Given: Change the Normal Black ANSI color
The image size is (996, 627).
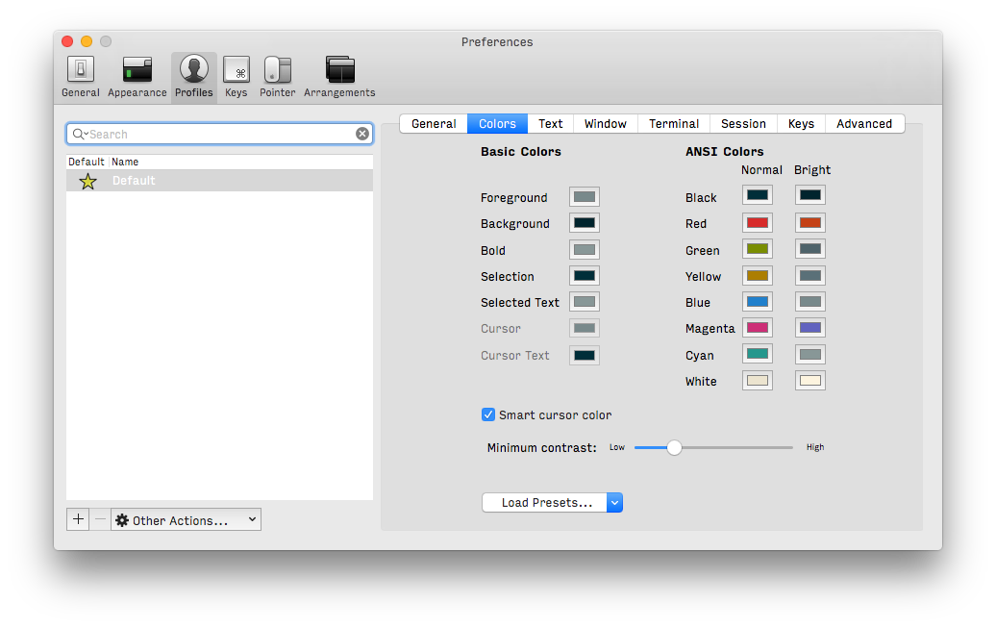Looking at the screenshot, I should point(758,195).
